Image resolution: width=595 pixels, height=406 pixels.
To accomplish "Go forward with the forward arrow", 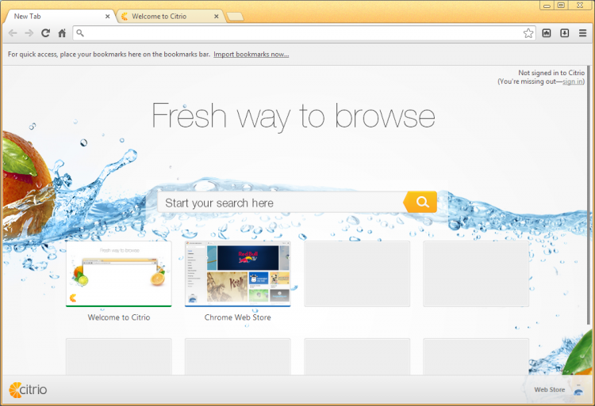I will (x=29, y=33).
